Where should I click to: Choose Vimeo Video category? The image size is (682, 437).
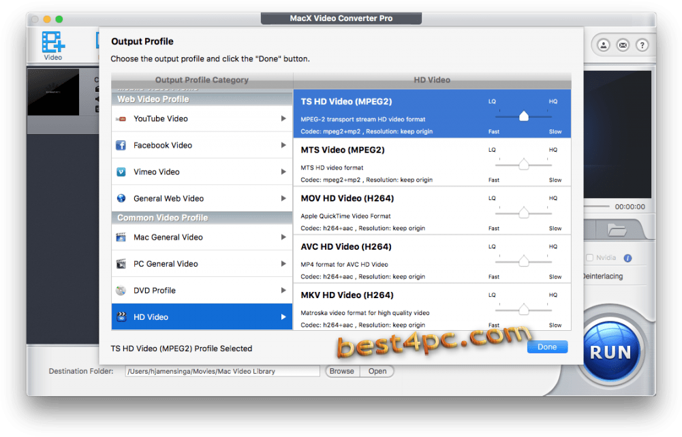pyautogui.click(x=202, y=172)
